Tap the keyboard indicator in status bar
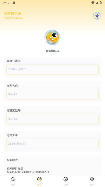105x187 pixels. click(x=14, y=3)
